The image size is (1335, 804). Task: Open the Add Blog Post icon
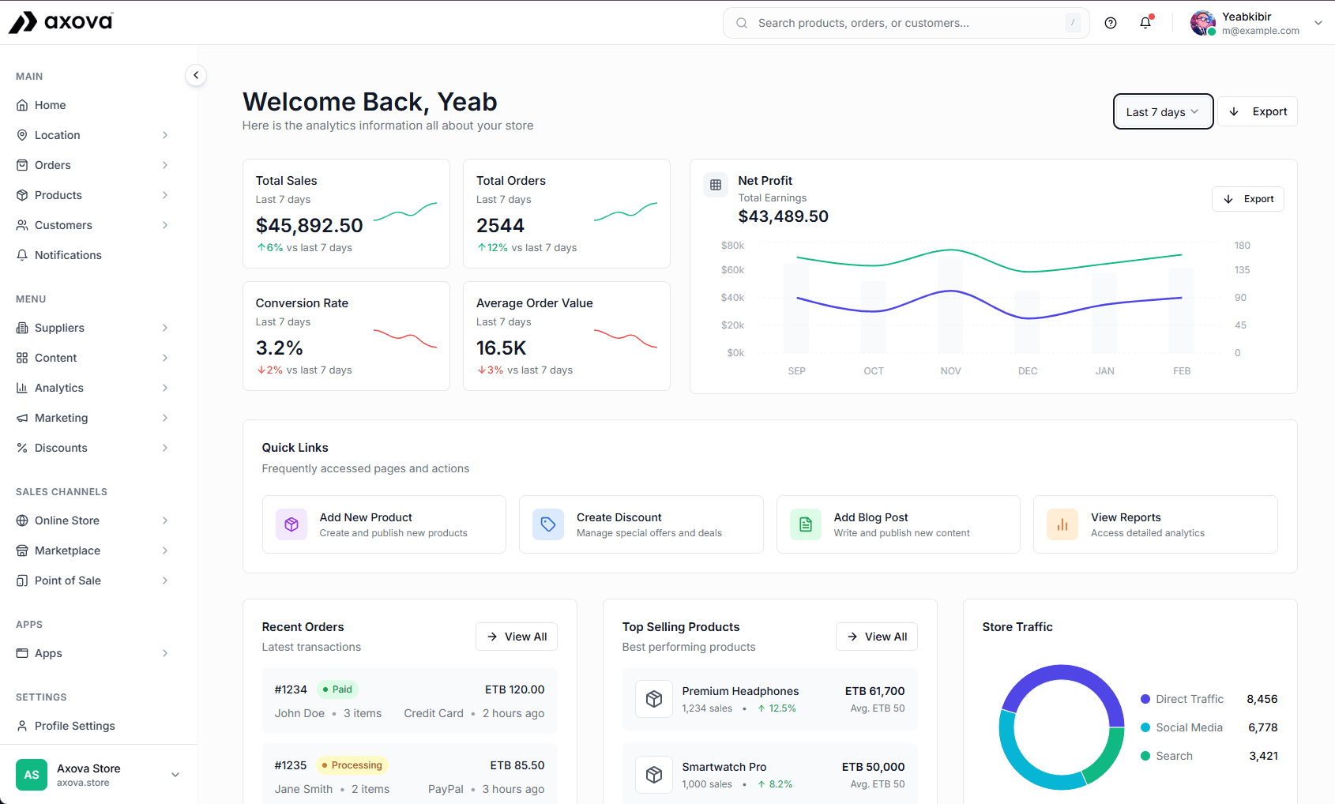tap(805, 524)
